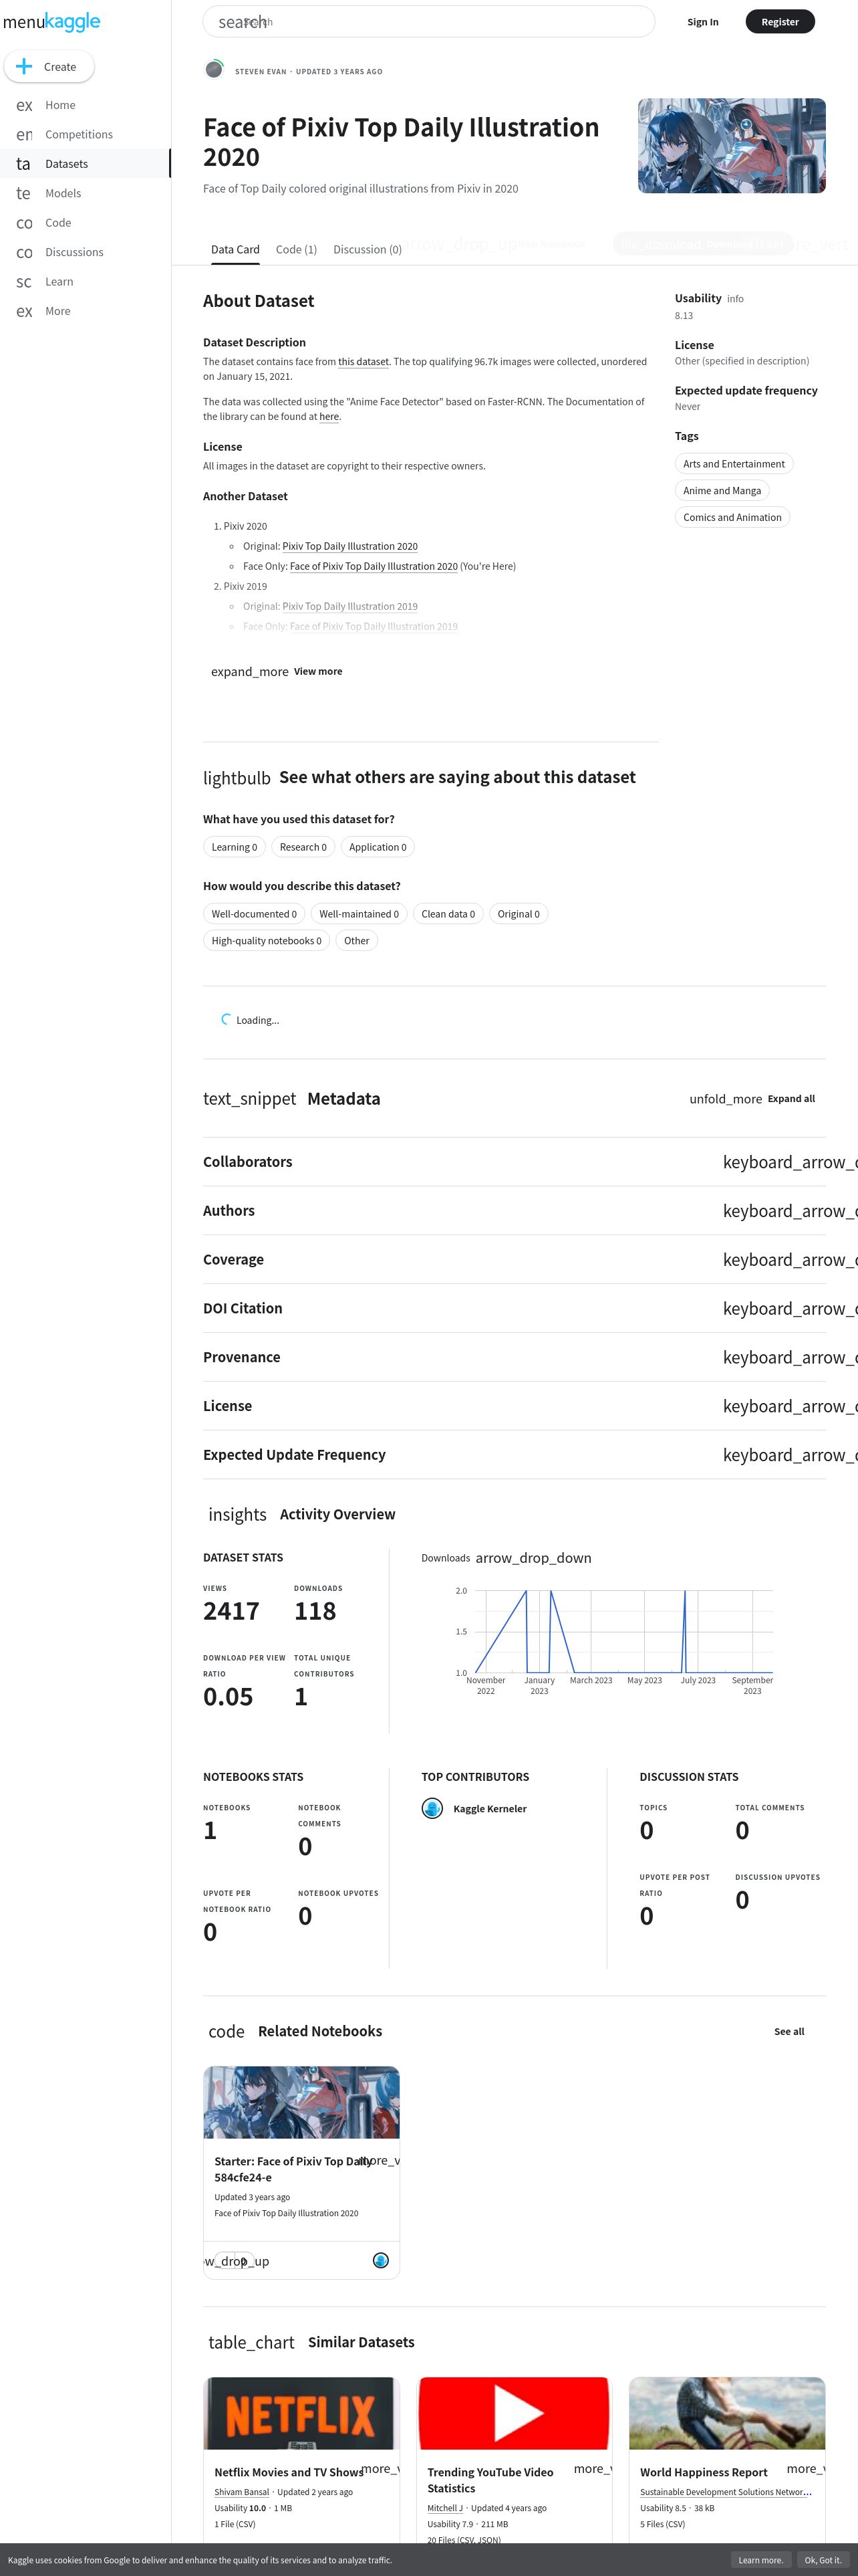This screenshot has width=858, height=2576.
Task: Click the Sign In link
Action: tap(702, 22)
